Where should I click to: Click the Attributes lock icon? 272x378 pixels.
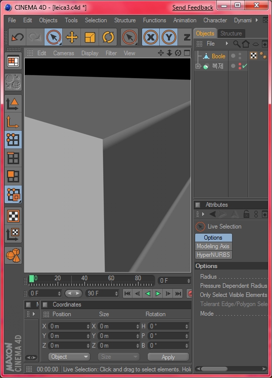coord(246,214)
